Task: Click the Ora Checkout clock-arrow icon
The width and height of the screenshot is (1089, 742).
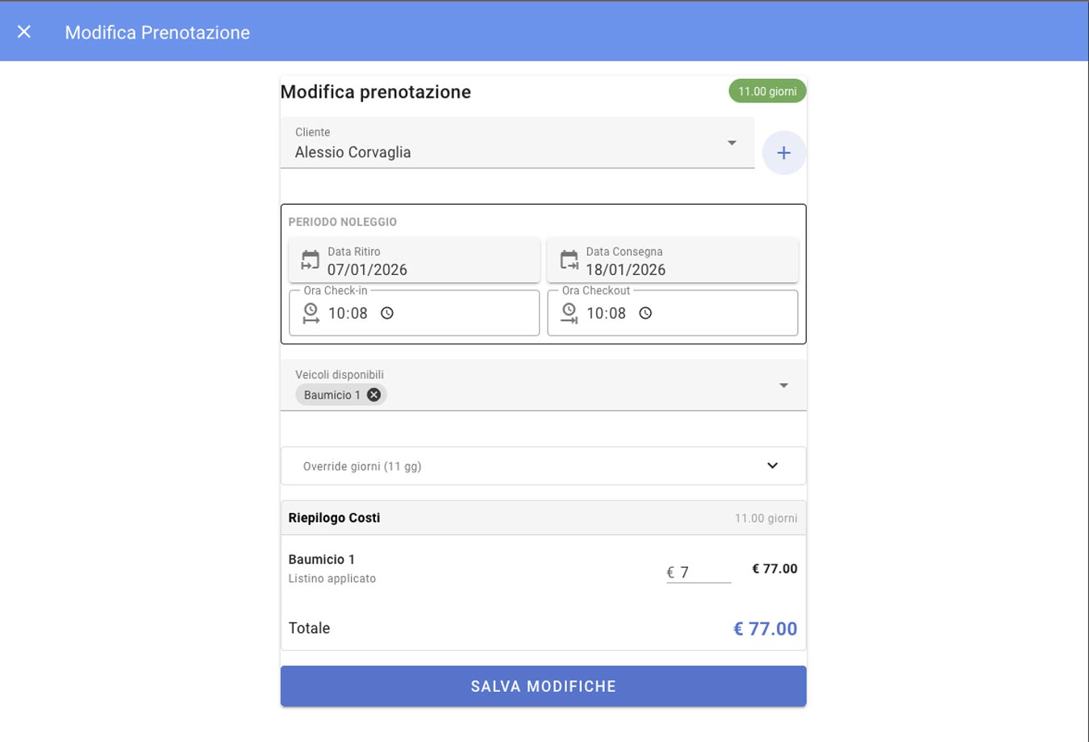Action: click(x=570, y=313)
